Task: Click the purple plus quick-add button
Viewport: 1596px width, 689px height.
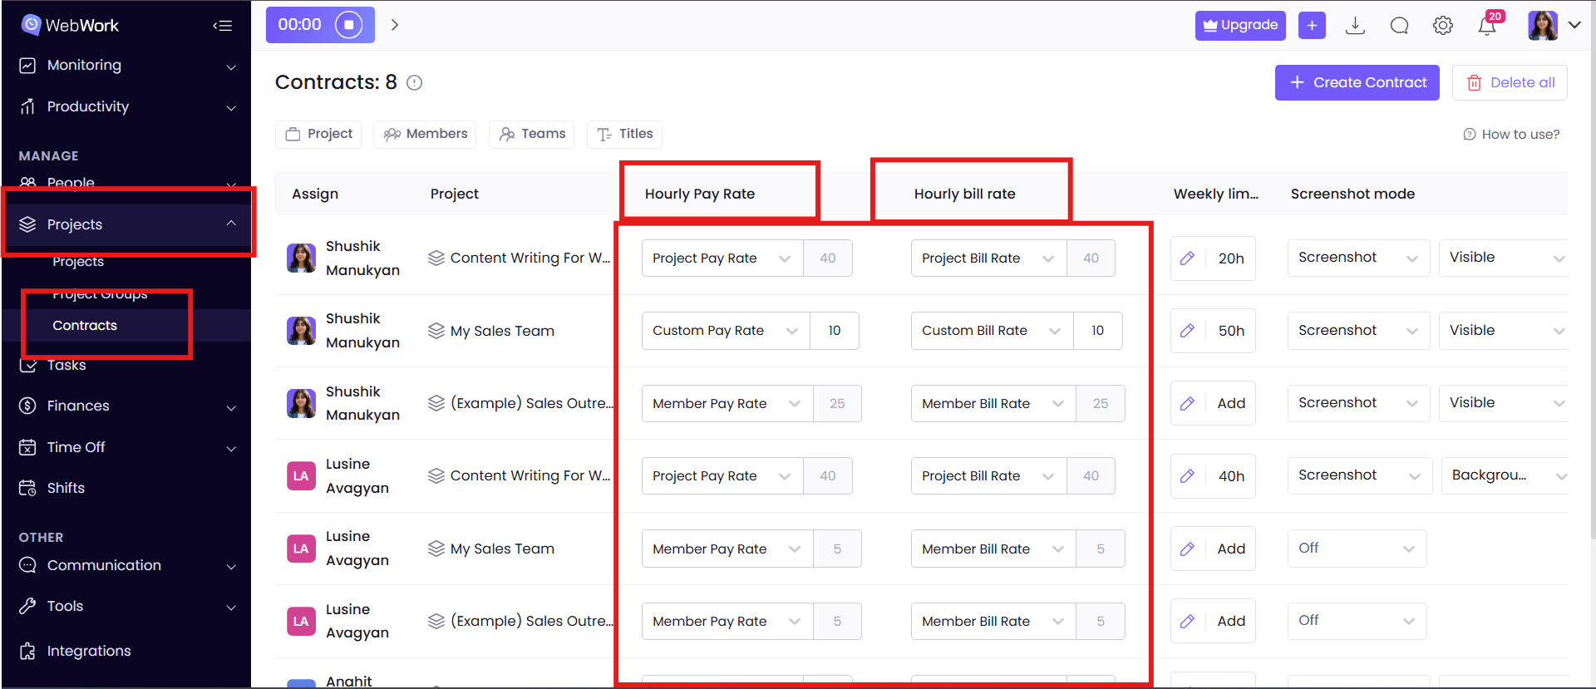Action: pos(1312,26)
